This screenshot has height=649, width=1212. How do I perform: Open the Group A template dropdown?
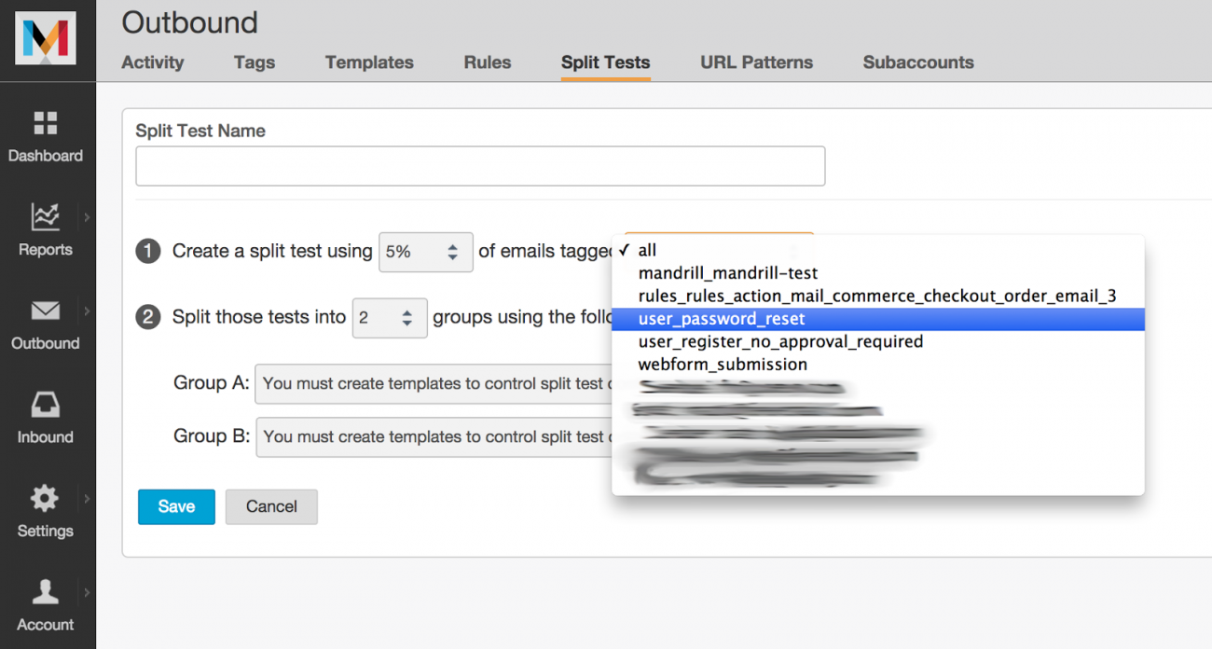[x=434, y=383]
